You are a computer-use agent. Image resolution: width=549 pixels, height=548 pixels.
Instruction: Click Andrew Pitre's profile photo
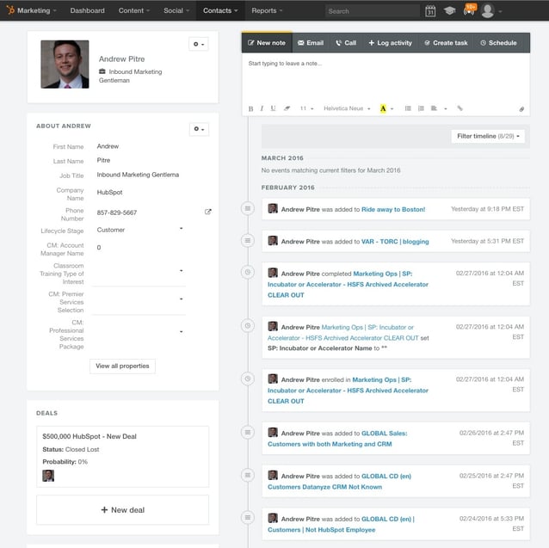[x=65, y=64]
